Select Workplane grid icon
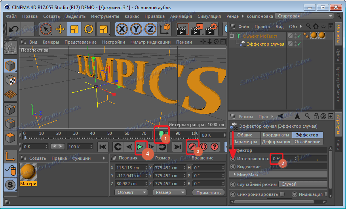This screenshot has height=209, width=346. (10, 95)
